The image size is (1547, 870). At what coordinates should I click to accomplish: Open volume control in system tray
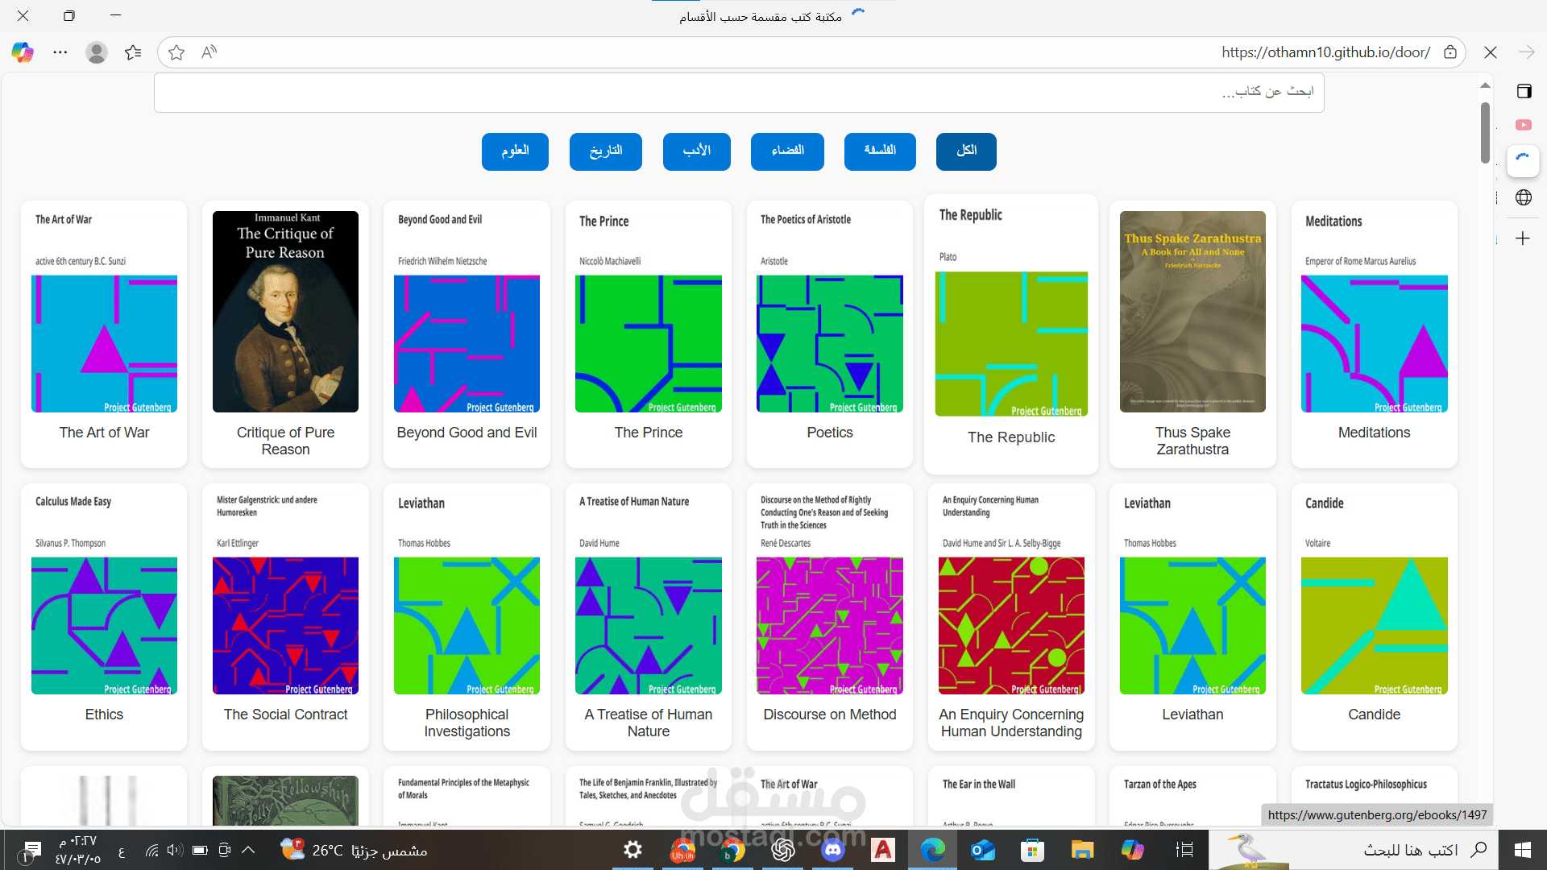tap(175, 850)
